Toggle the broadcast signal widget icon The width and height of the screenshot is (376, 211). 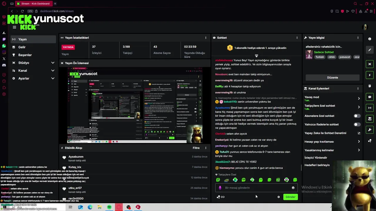370,108
